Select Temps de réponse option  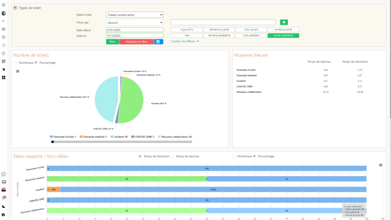172,156
